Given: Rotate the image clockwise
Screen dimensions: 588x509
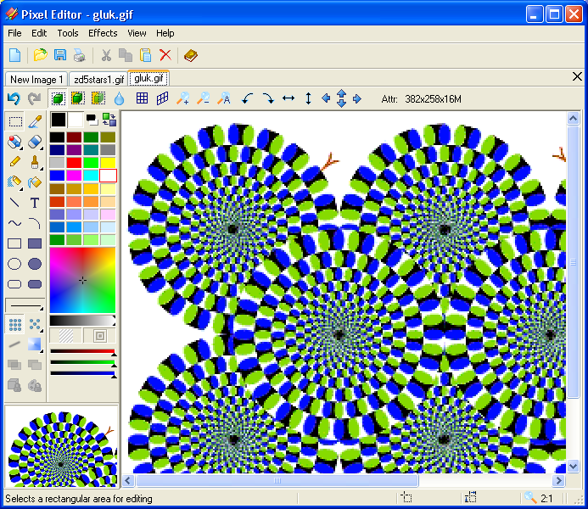Looking at the screenshot, I should [x=268, y=98].
